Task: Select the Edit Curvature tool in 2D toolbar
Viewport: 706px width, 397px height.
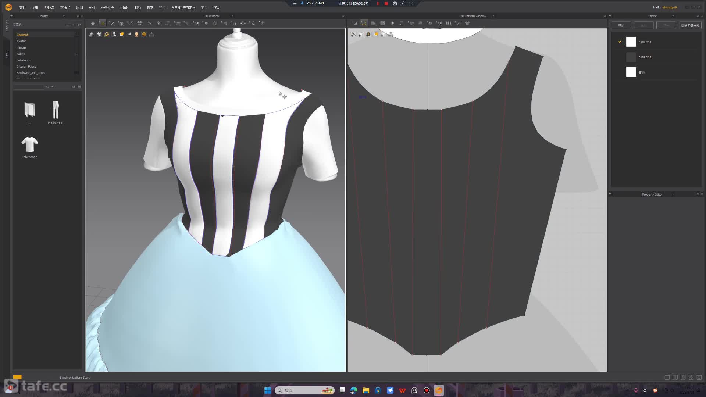Action: (x=364, y=23)
